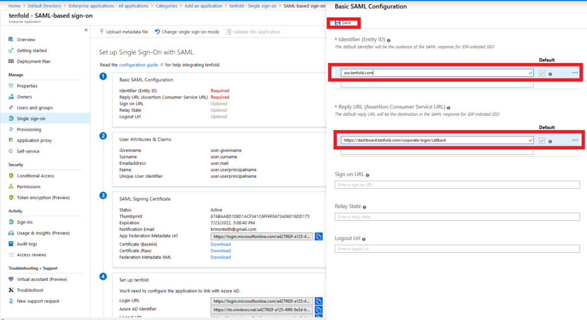The width and height of the screenshot is (587, 320).
Task: Click the Save button in Basic SAML Configuration
Action: tap(343, 23)
